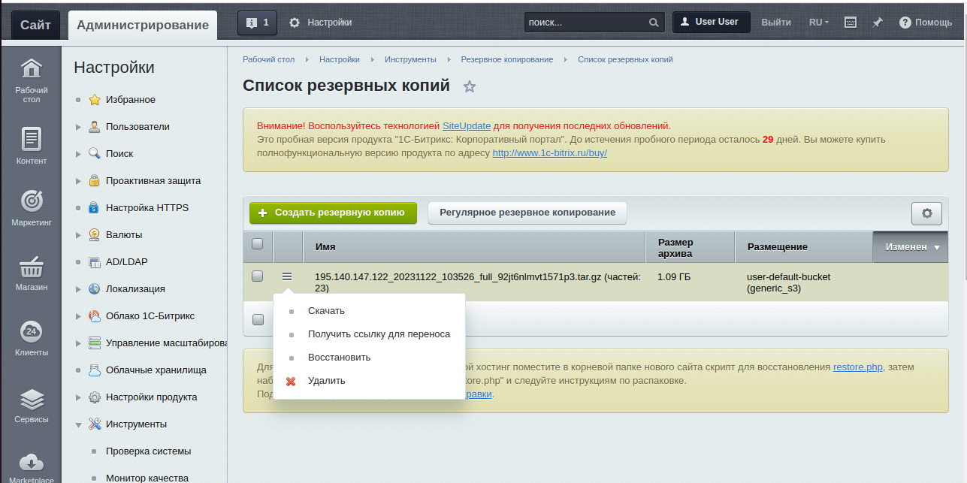Click the Пользователи person icon
The image size is (967, 483).
(x=94, y=127)
